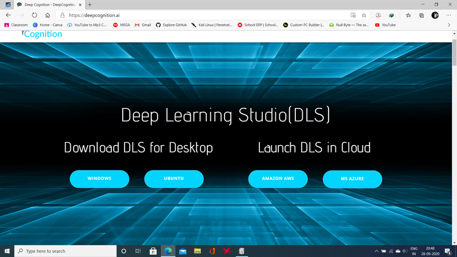This screenshot has width=457, height=257.
Task: Add this page to favorites star
Action: point(364,15)
